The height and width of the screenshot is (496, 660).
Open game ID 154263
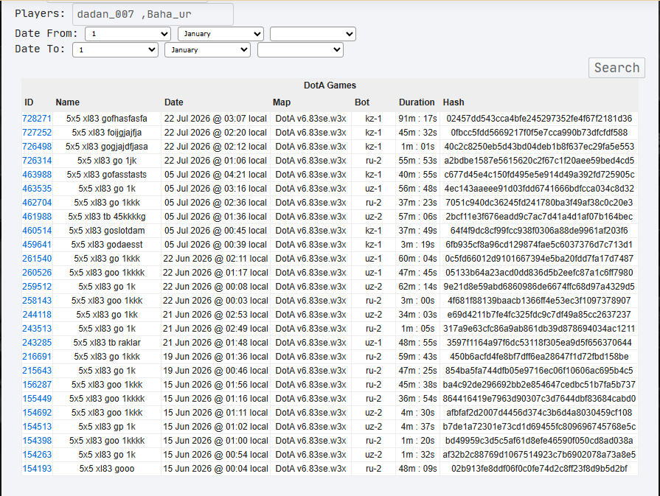point(37,455)
